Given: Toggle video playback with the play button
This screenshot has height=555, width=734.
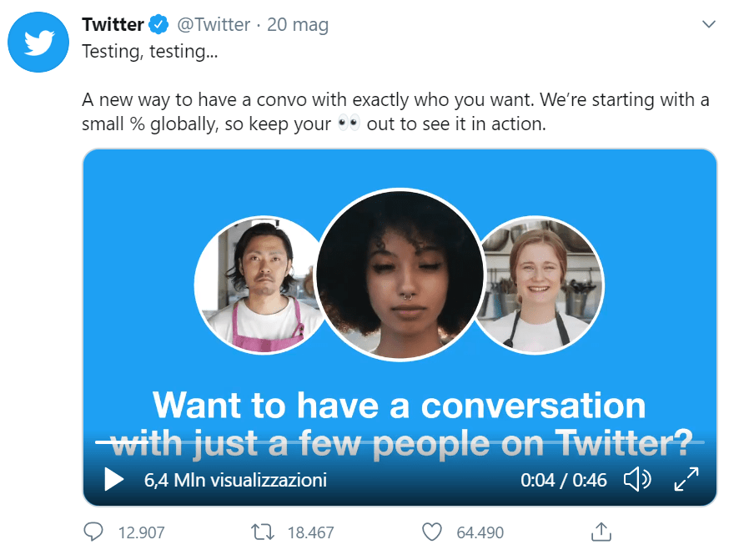Looking at the screenshot, I should click(x=112, y=479).
